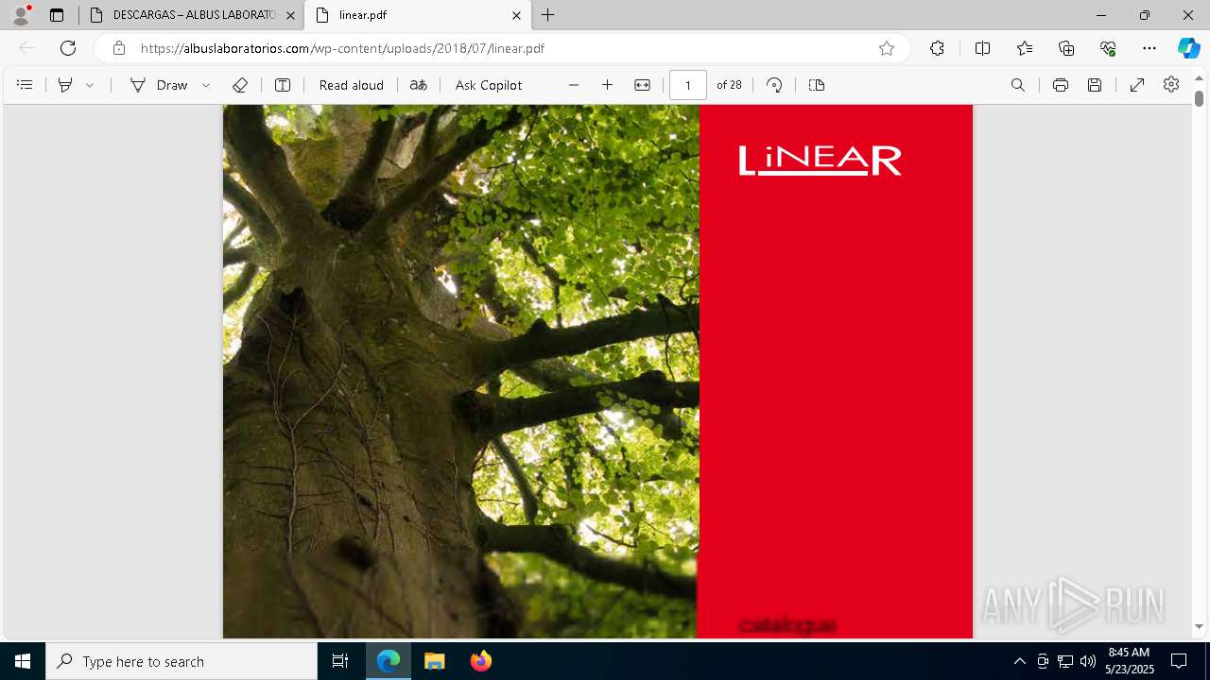Open the browser profile icon
Viewport: 1210px width, 680px height.
[20, 15]
